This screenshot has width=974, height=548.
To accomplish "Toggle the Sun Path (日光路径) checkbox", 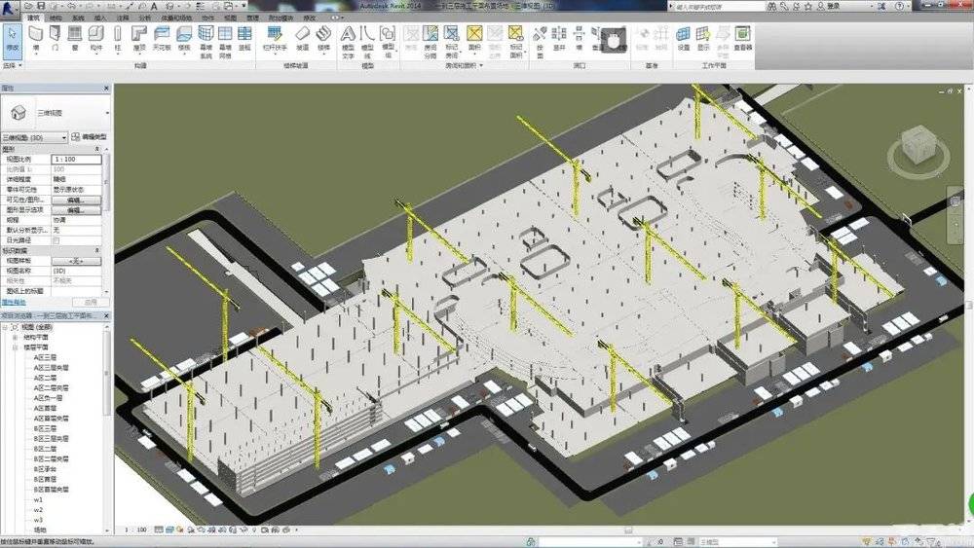I will coord(56,240).
